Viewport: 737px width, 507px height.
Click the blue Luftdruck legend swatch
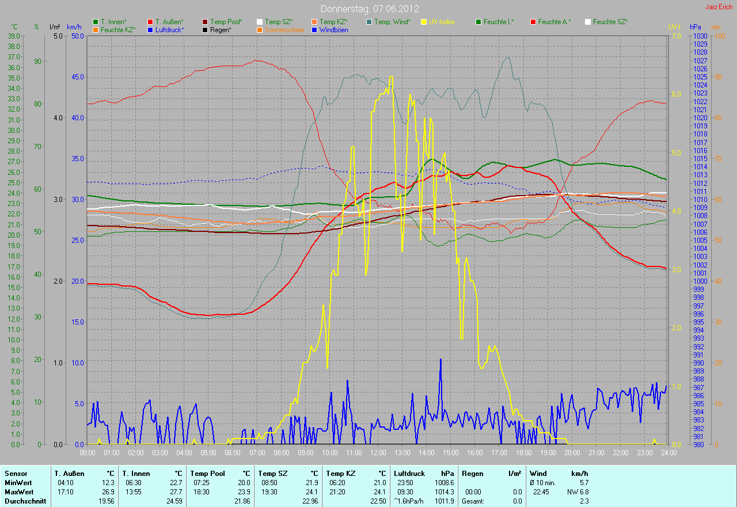(150, 29)
